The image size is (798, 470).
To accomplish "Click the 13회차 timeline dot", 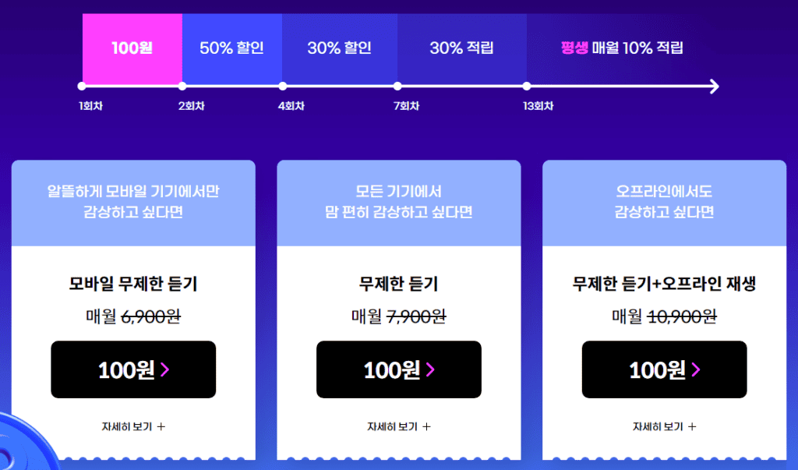I will [x=527, y=87].
